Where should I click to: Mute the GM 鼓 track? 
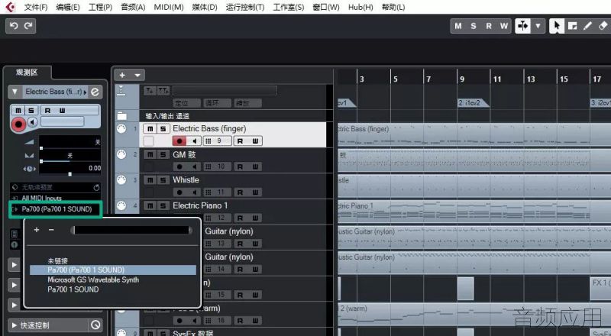[x=150, y=155]
